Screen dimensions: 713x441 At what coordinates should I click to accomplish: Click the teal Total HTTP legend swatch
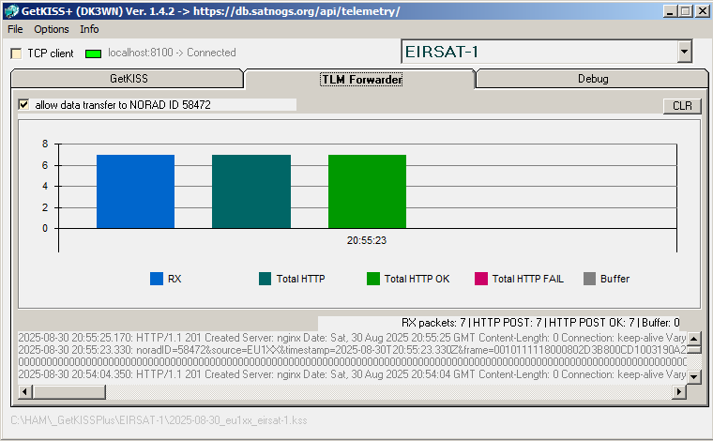265,279
